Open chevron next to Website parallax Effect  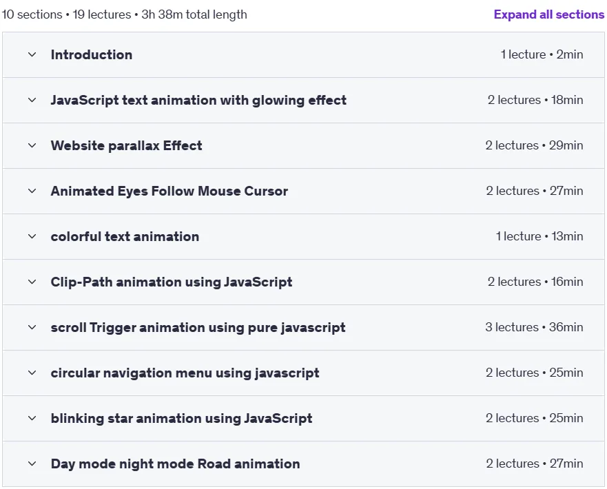[x=32, y=145]
